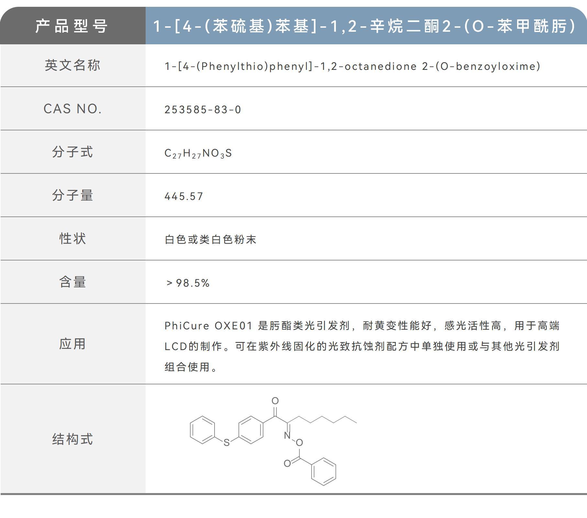Image resolution: width=587 pixels, height=518 pixels.
Task: Select the CAS number 253585-83-0
Action: coord(204,109)
